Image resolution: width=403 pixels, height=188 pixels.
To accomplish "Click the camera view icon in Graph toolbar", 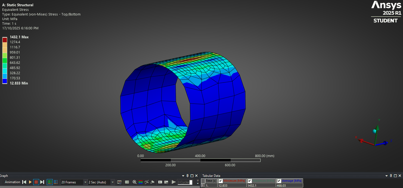I will 153,182.
